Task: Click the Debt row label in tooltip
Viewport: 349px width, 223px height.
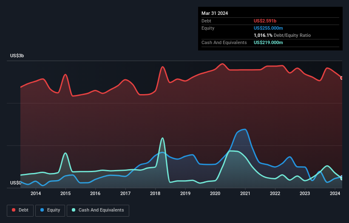Action: pyautogui.click(x=206, y=21)
